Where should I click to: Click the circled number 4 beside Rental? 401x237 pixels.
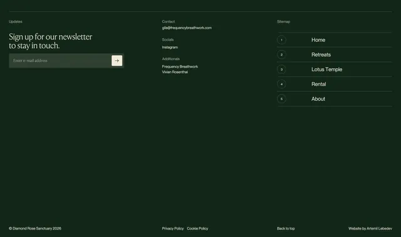(281, 84)
